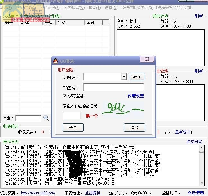Click the magnifier search icon
The height and width of the screenshot is (196, 208).
46,118
